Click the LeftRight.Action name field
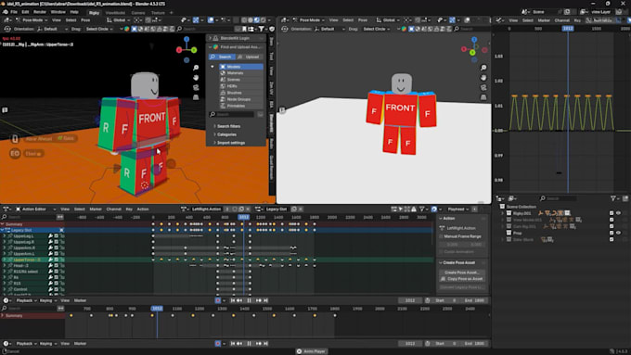Image resolution: width=631 pixels, height=355 pixels. (206, 209)
